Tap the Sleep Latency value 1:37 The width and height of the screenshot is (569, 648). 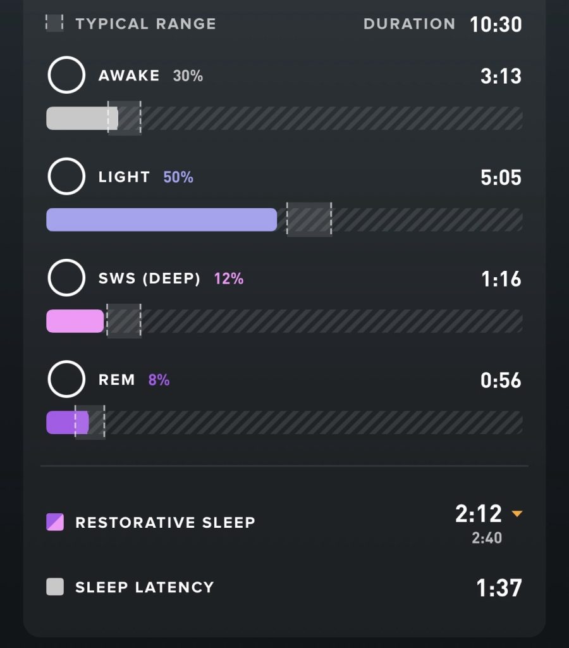(x=499, y=588)
